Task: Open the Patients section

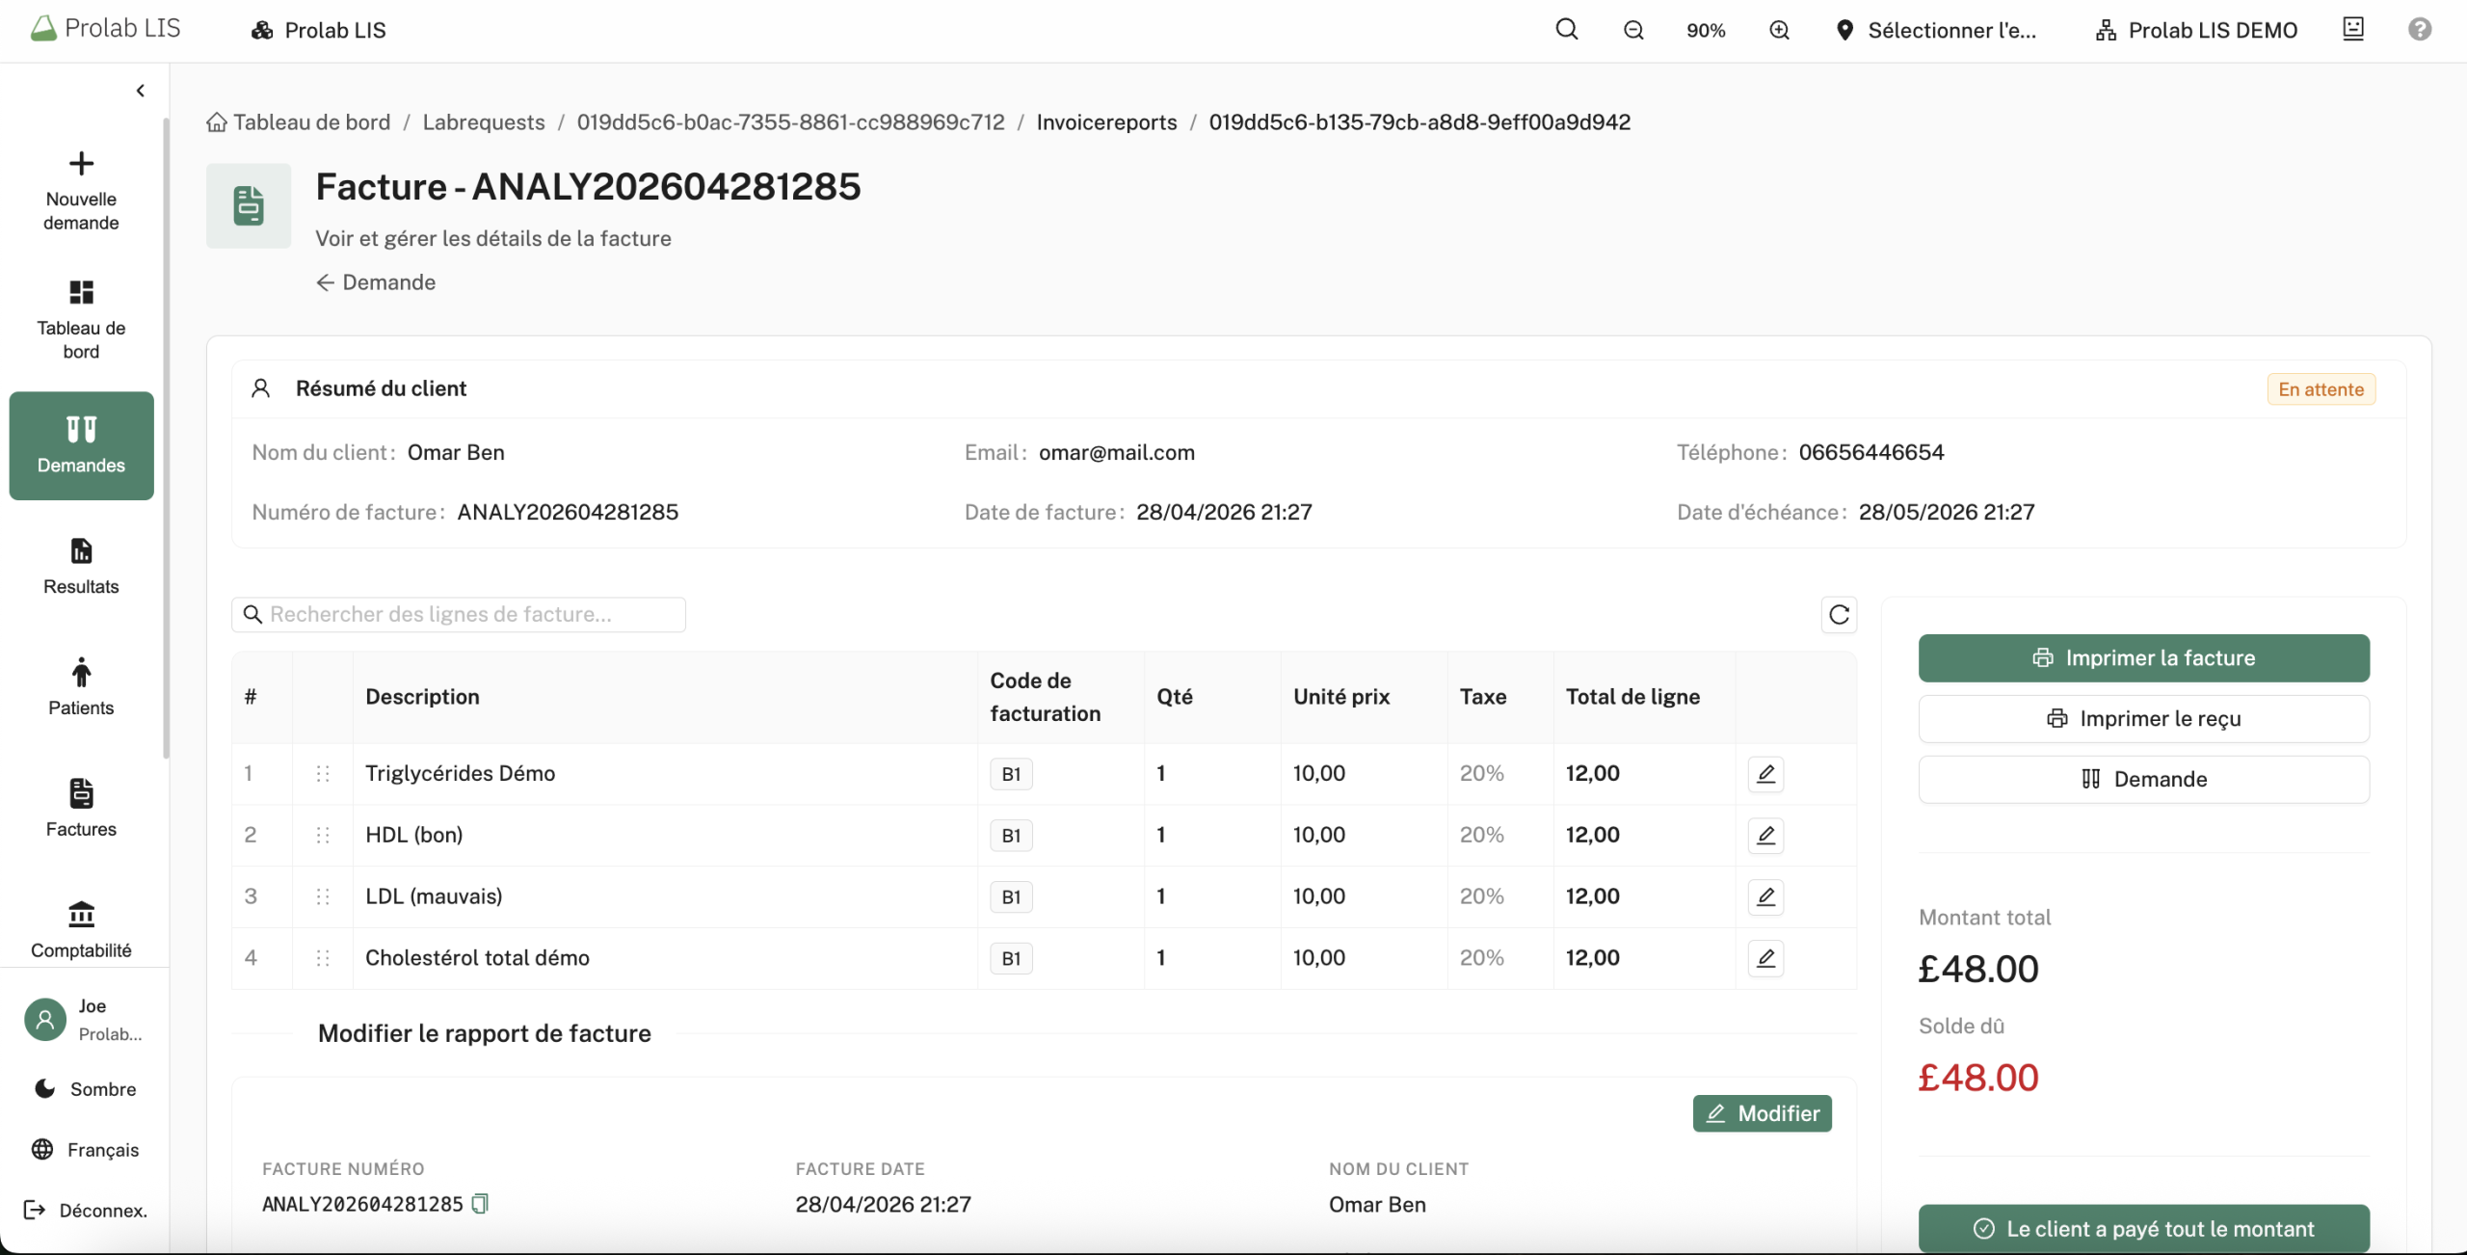Action: click(81, 687)
